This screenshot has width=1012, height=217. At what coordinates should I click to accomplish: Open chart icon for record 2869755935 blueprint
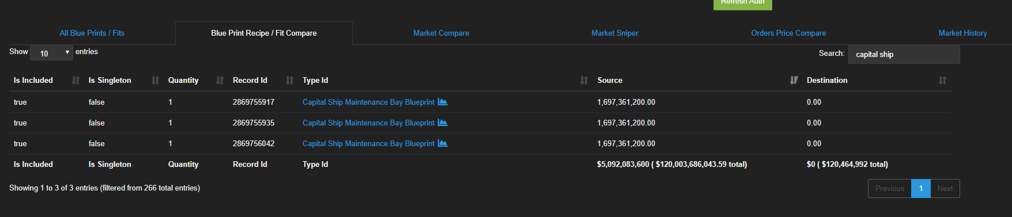pos(443,123)
